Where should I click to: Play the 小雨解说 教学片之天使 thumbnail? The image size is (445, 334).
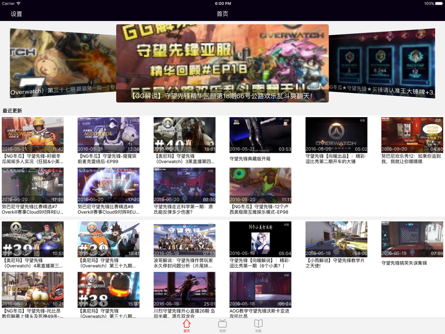coord(336,239)
